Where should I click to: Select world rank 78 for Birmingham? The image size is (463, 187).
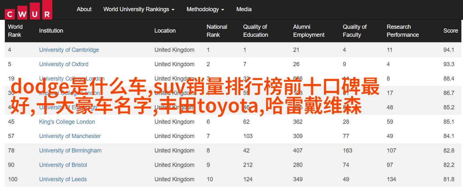pyautogui.click(x=11, y=151)
